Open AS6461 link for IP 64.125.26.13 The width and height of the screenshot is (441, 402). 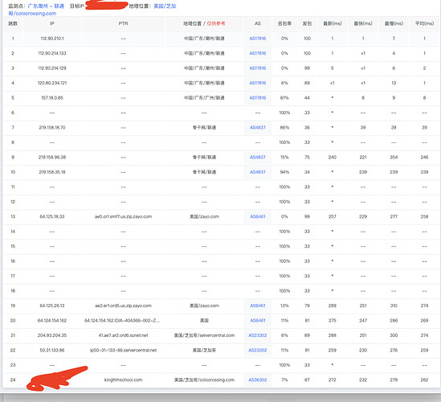258,306
